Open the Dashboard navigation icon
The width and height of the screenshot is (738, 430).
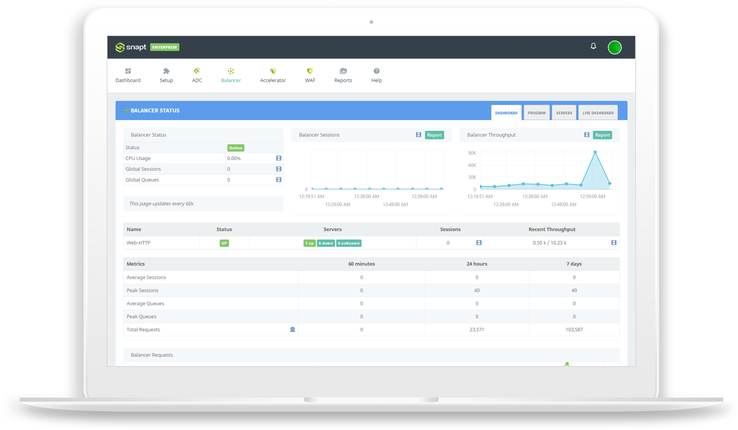[x=128, y=71]
